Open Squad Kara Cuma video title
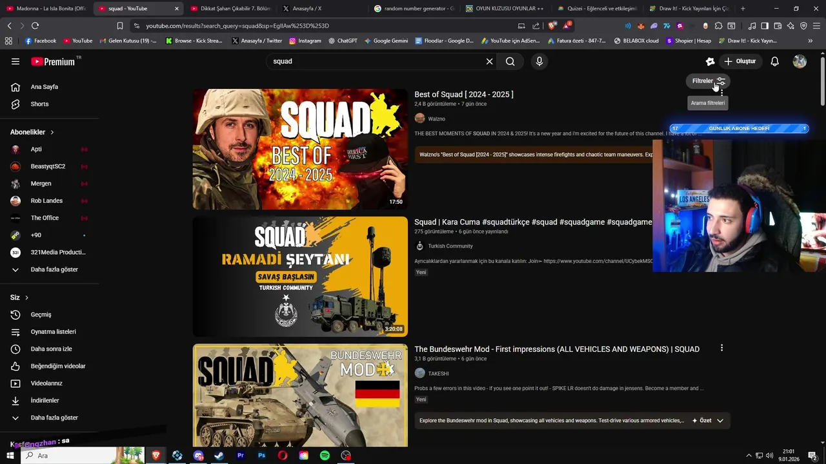826x464 pixels. click(533, 222)
